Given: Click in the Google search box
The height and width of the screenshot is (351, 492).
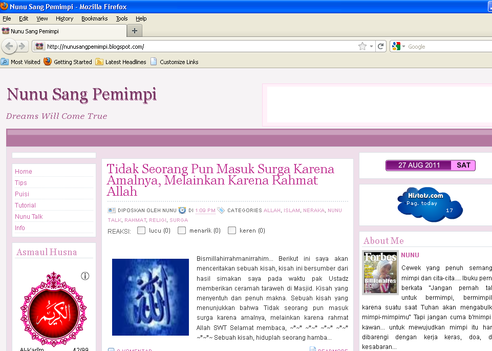Looking at the screenshot, I should (450, 47).
